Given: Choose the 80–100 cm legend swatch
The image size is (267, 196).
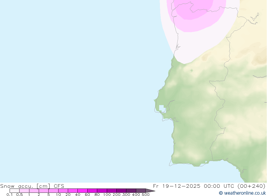Looking at the screenshot, I should tap(102, 191).
